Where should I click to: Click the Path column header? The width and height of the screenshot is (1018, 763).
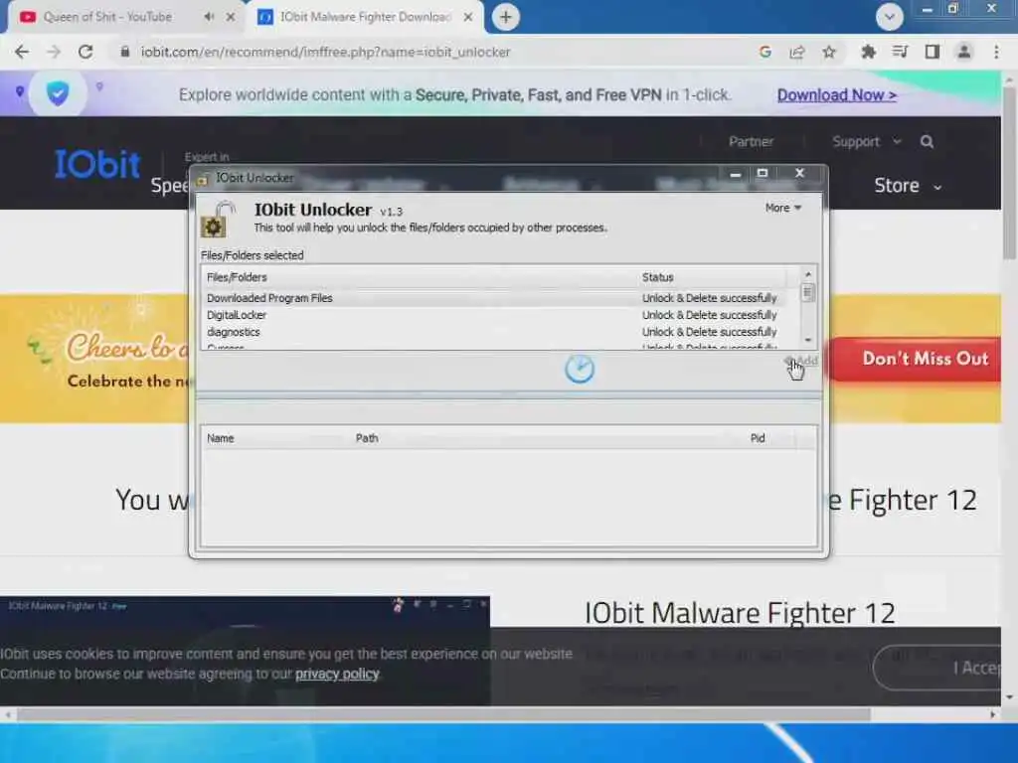pyautogui.click(x=548, y=438)
